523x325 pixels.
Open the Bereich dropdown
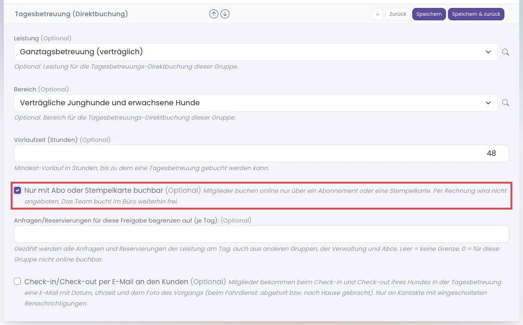pos(256,103)
